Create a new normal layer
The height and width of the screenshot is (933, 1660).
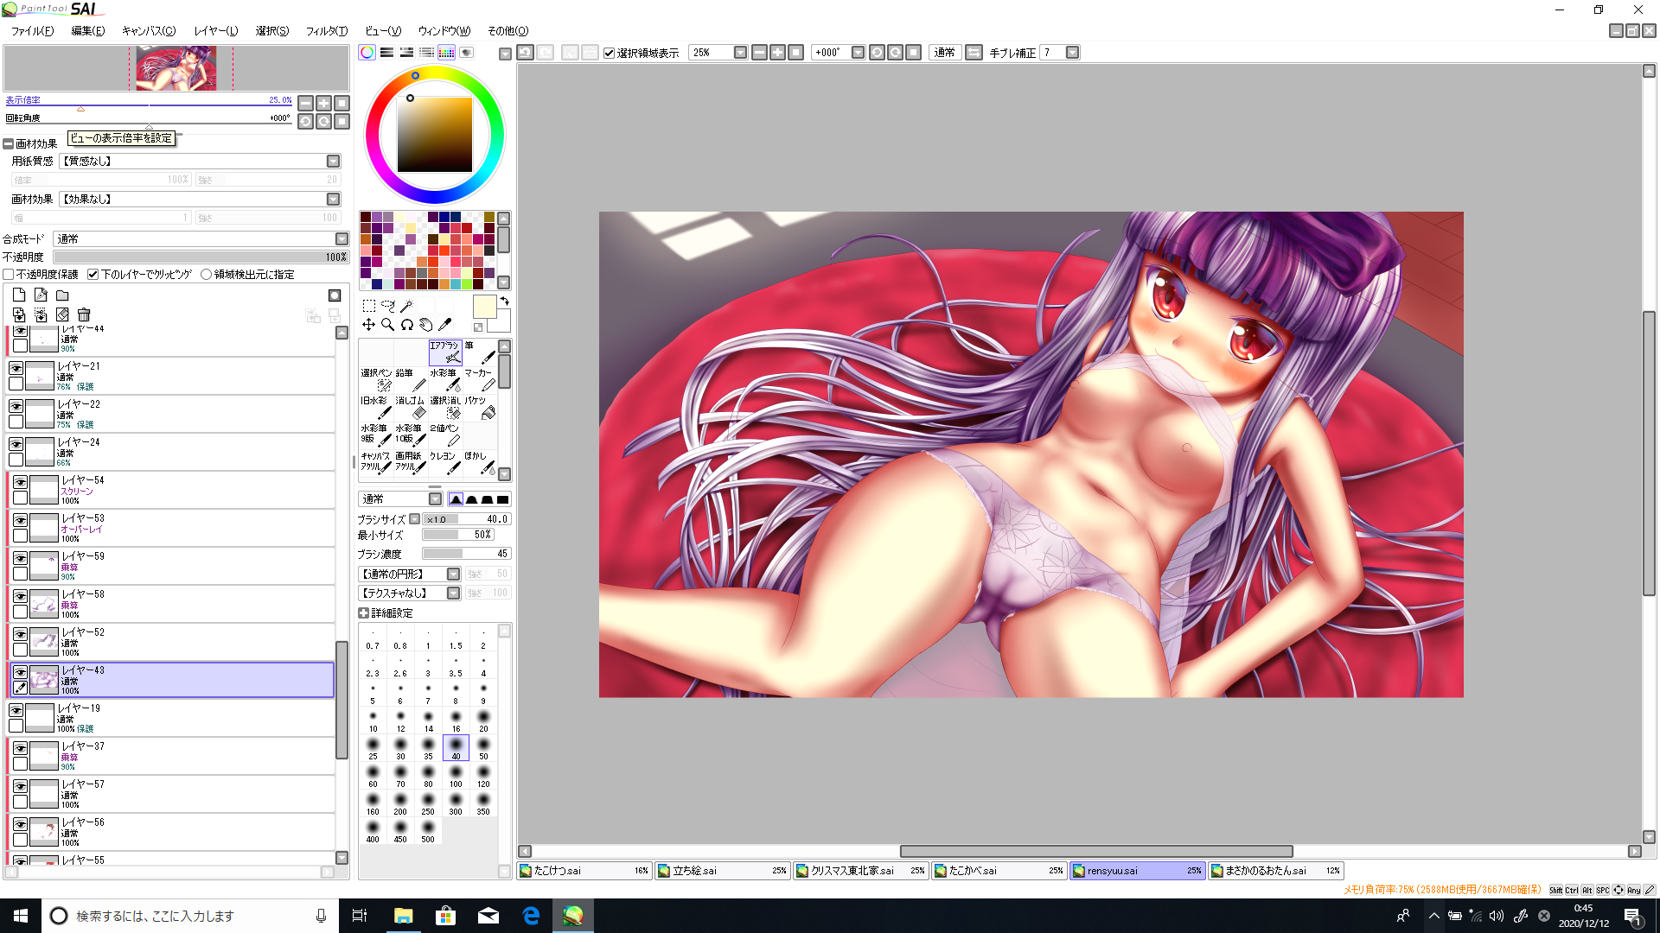(19, 295)
